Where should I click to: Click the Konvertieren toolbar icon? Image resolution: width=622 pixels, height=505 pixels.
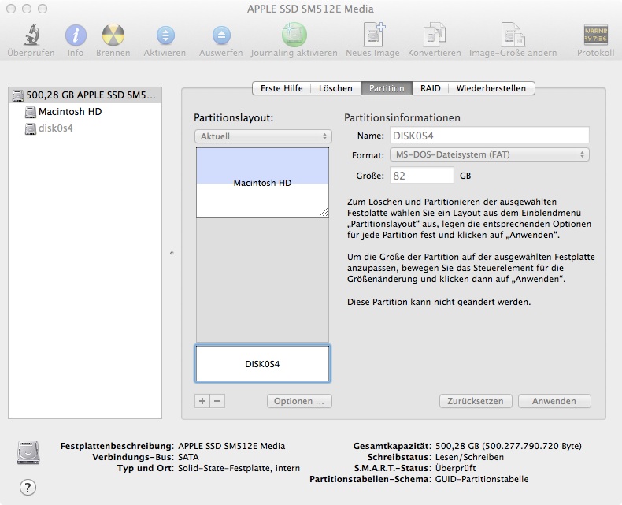pyautogui.click(x=435, y=35)
